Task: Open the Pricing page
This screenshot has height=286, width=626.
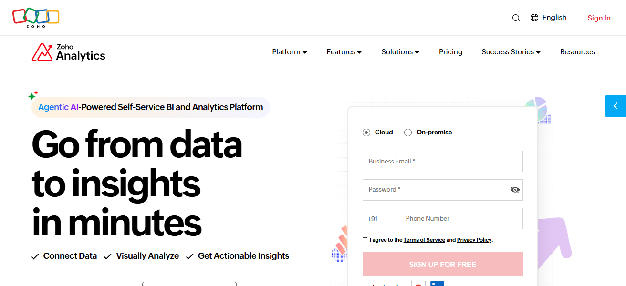Action: [450, 52]
